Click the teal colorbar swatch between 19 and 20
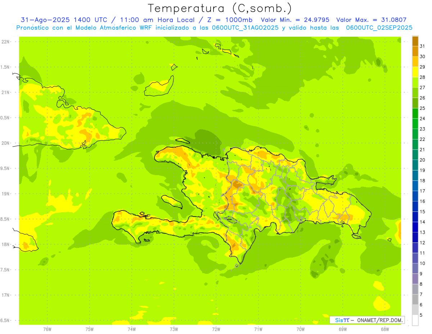The width and height of the screenshot is (432, 334). (x=415, y=165)
